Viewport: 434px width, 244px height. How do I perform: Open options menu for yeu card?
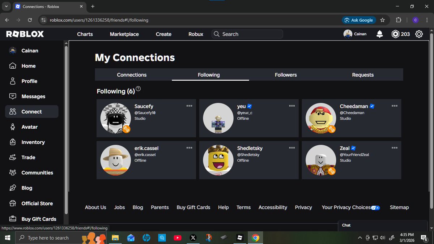[x=292, y=106]
